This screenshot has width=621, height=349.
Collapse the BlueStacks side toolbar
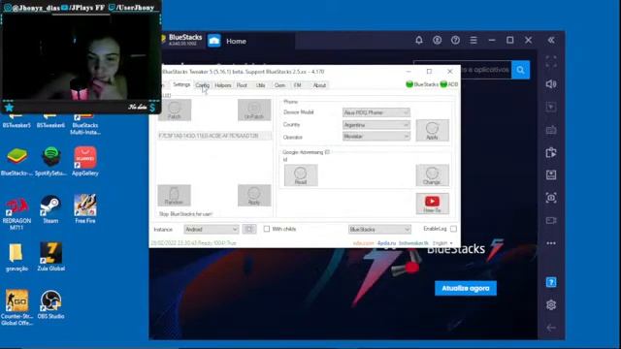(551, 41)
